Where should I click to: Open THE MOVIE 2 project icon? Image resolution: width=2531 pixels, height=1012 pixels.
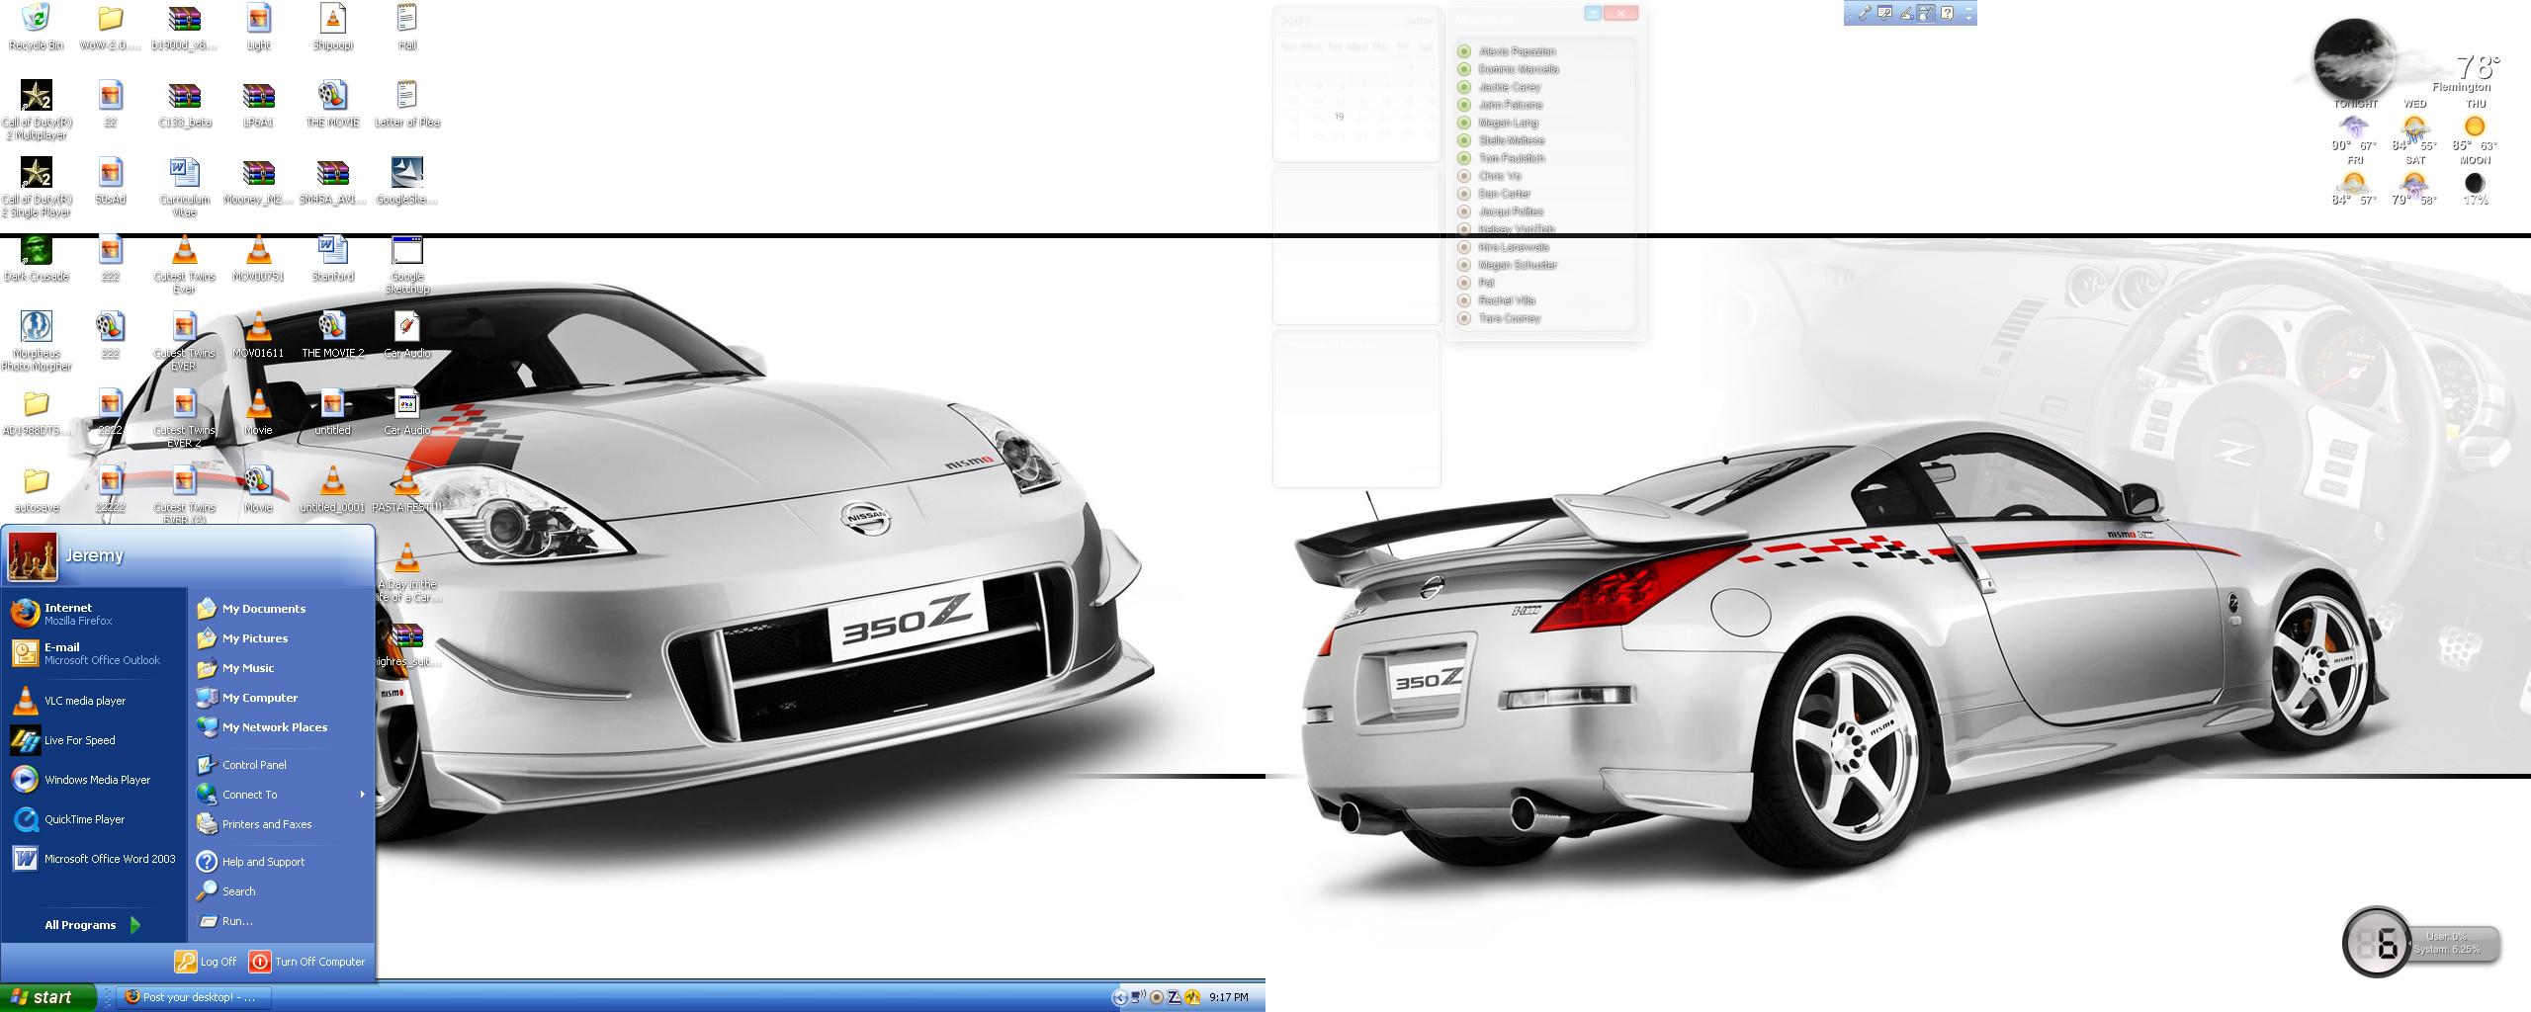point(333,335)
